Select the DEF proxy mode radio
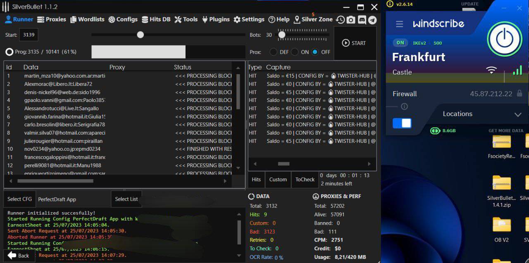 274,52
